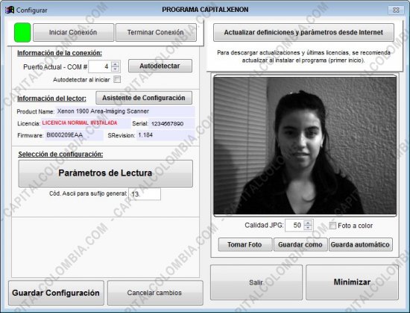Click the Ascii suffix code input field
Image resolution: width=410 pixels, height=313 pixels.
point(145,194)
